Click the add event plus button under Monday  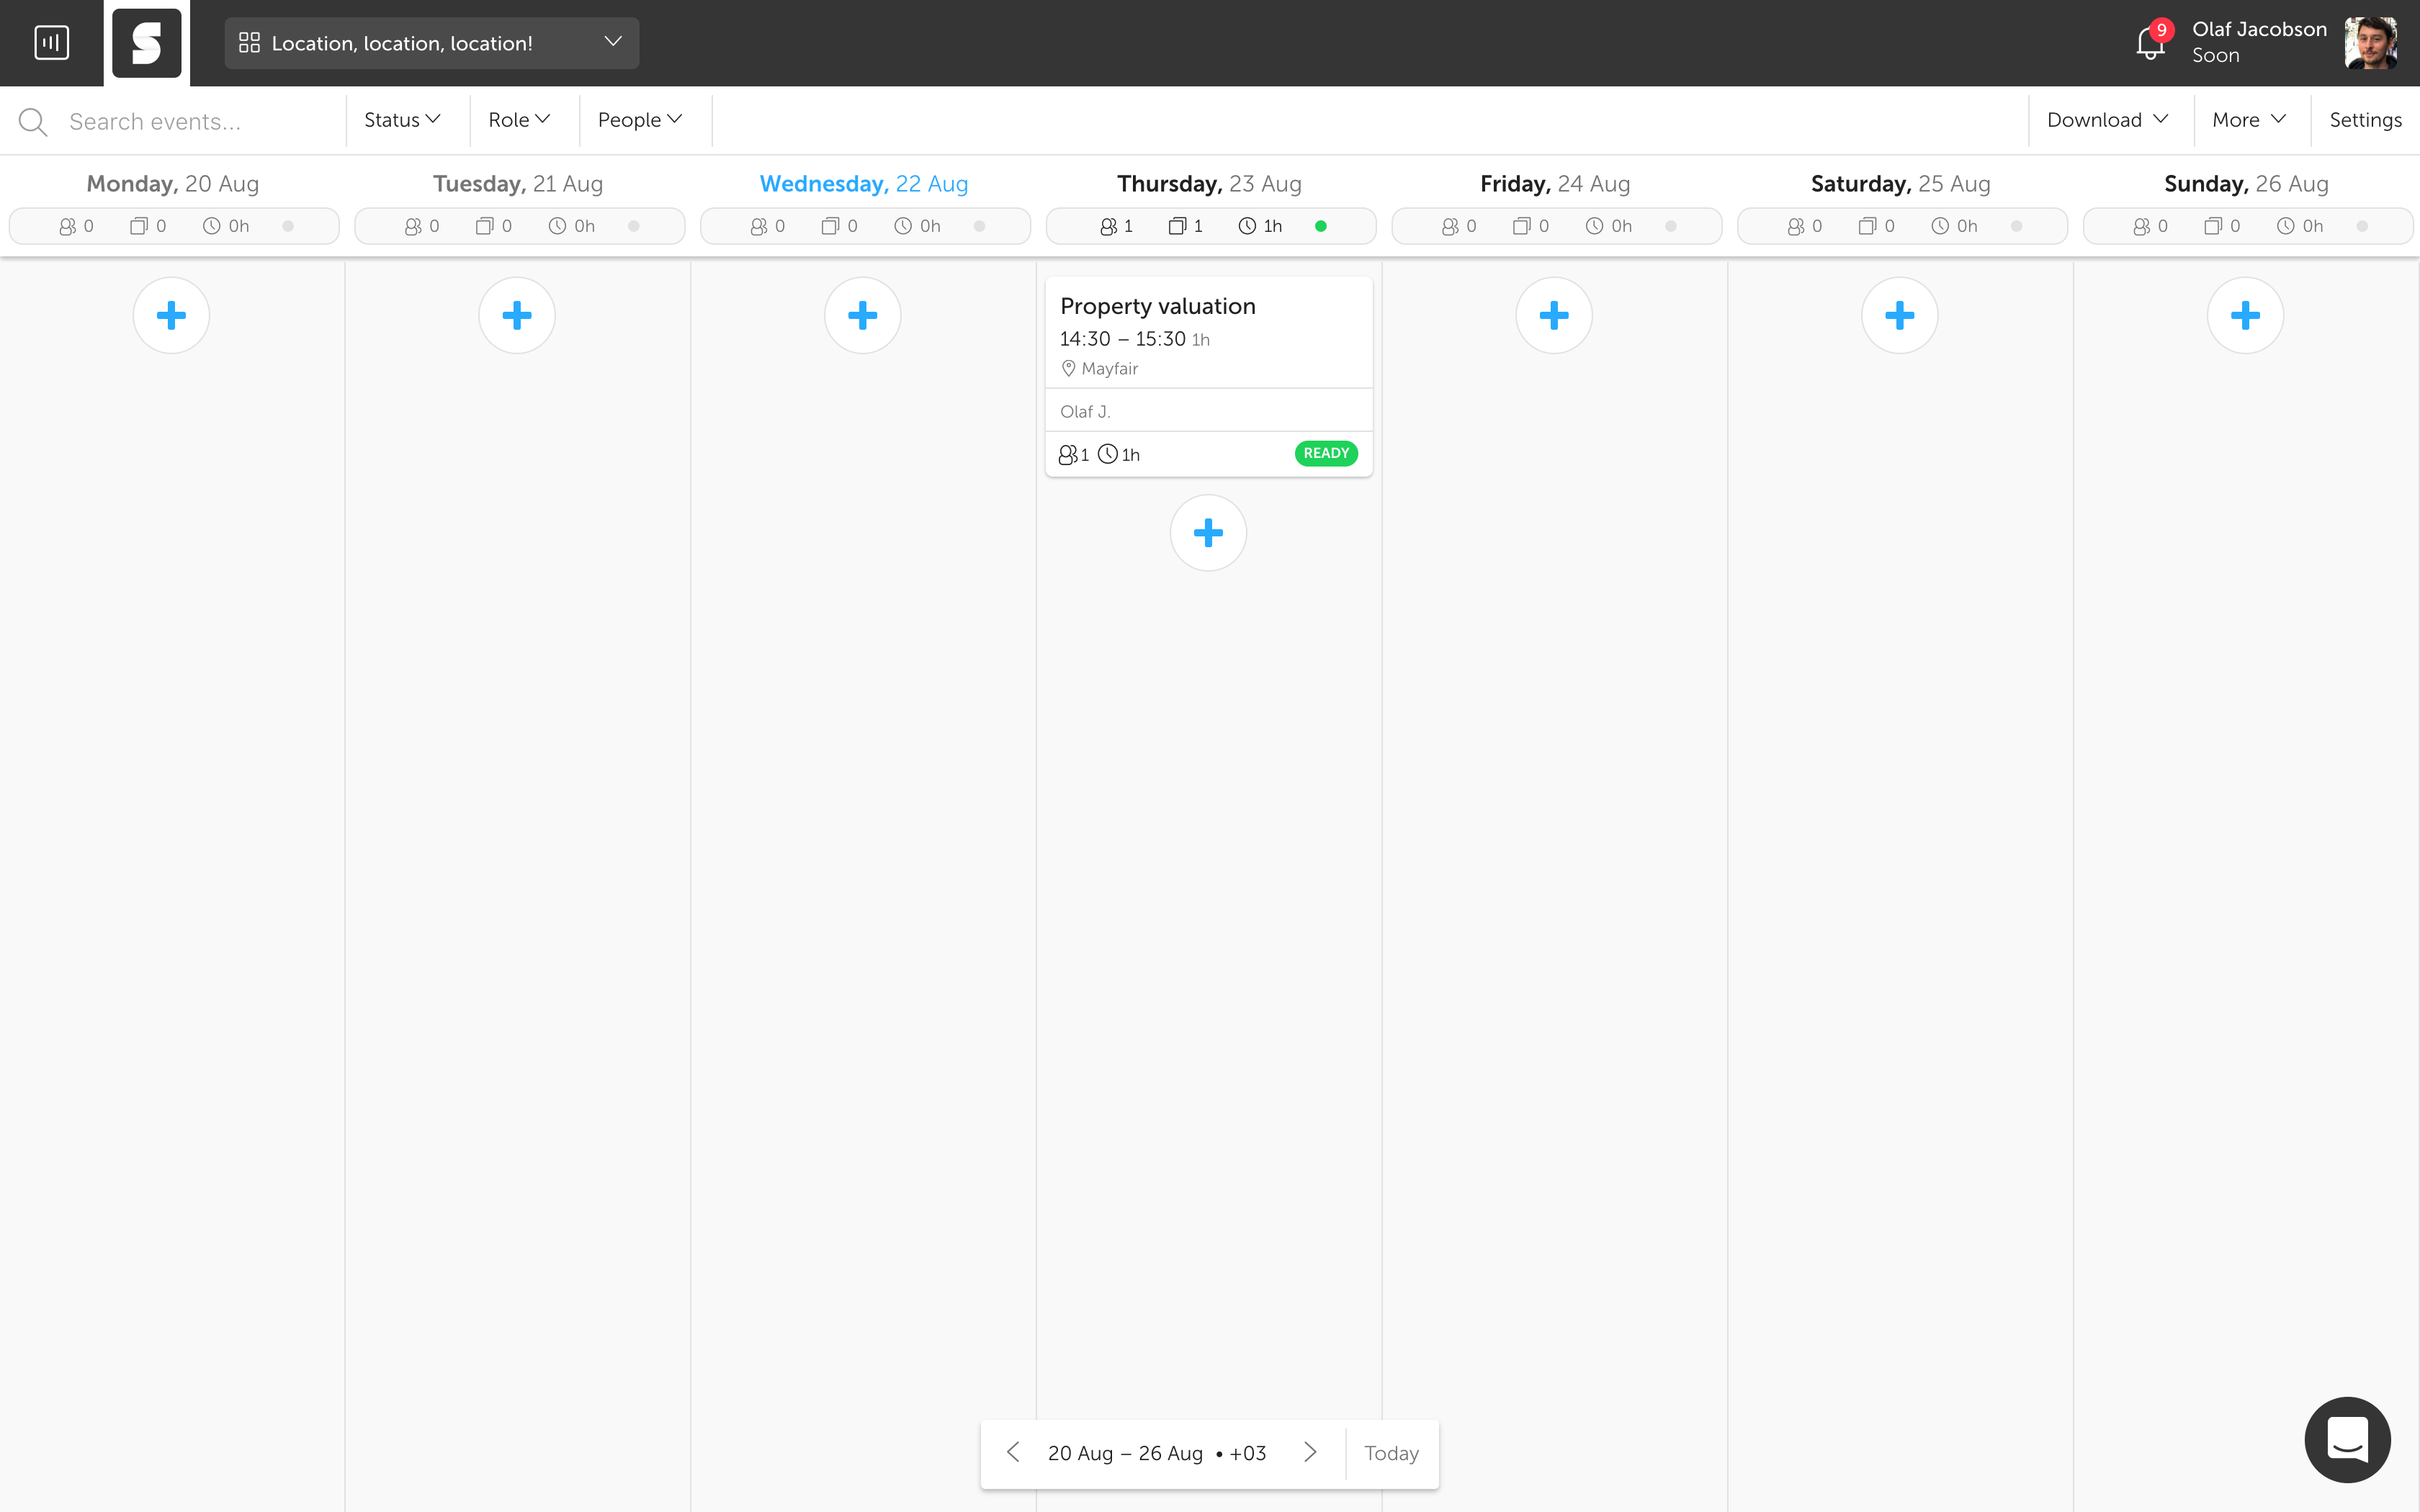(x=171, y=316)
